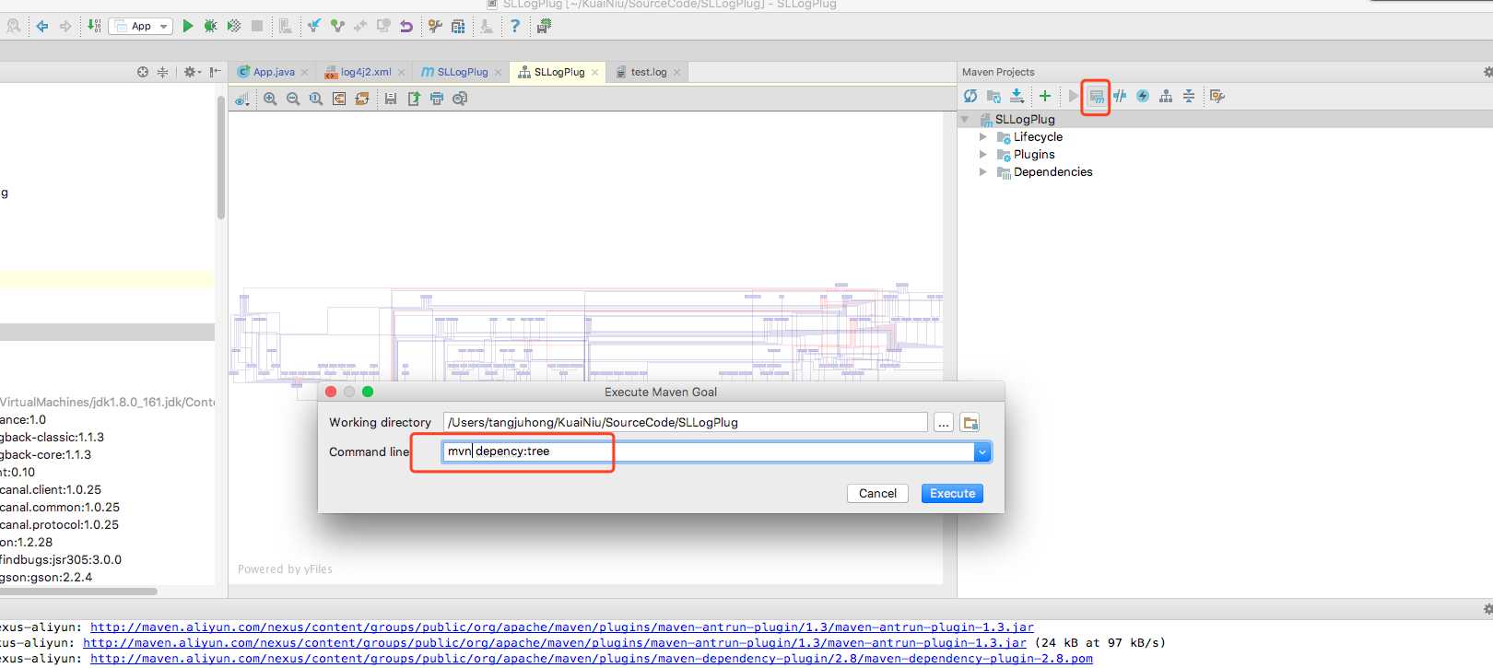Run with coverage in the main toolbar
The width and height of the screenshot is (1493, 668).
(234, 26)
